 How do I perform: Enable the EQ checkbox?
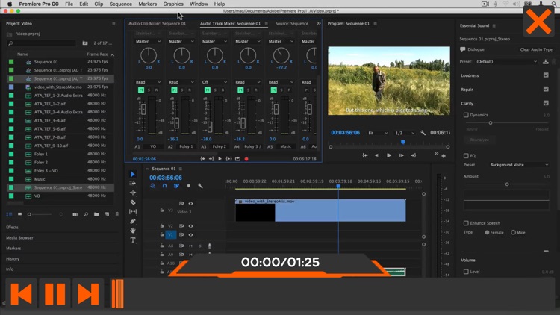466,156
